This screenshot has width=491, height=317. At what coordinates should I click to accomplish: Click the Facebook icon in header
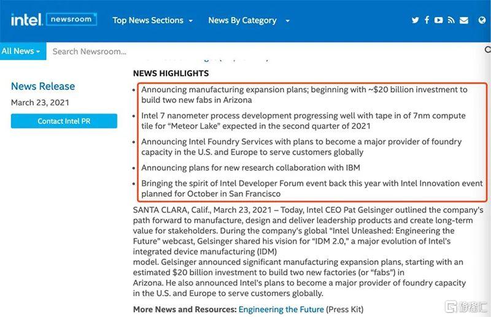(x=427, y=20)
